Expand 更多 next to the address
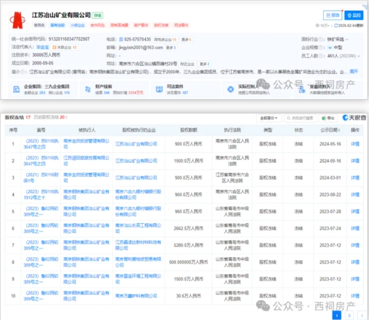The height and width of the screenshot is (320, 369). [204, 64]
